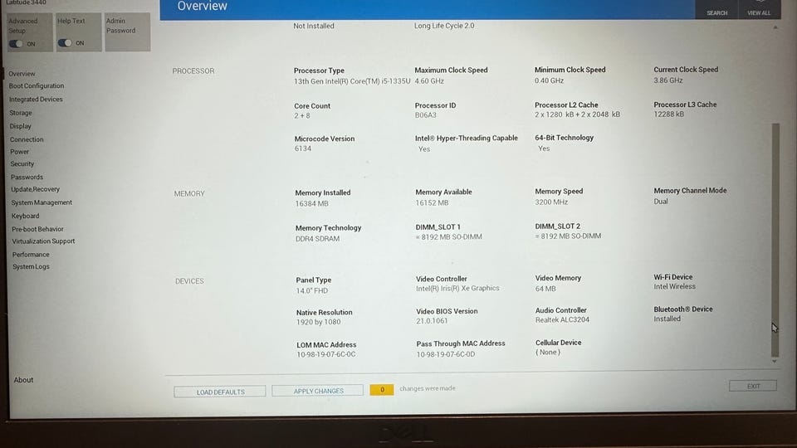The height and width of the screenshot is (448, 797).
Task: Exit the BIOS setup
Action: (x=753, y=386)
